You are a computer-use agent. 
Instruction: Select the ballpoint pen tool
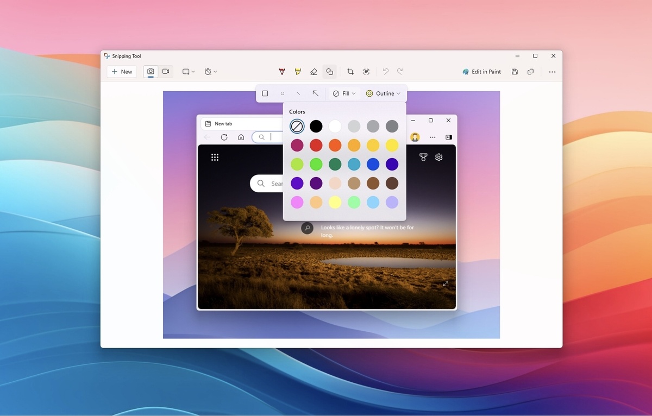(282, 72)
